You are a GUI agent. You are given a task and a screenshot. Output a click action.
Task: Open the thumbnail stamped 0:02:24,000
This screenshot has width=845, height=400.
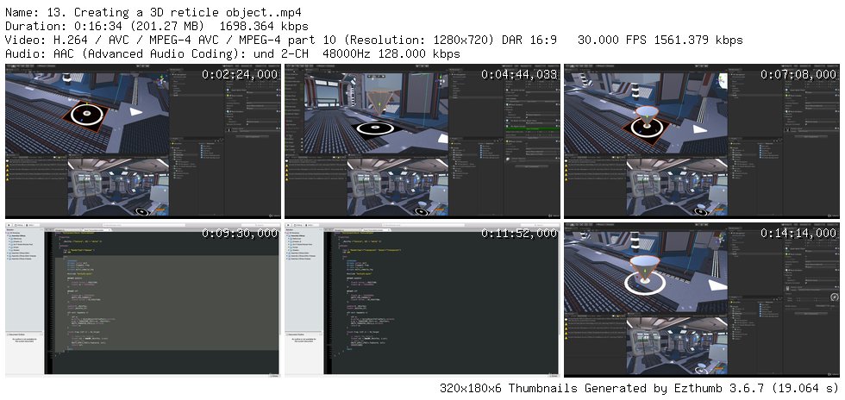coord(143,141)
